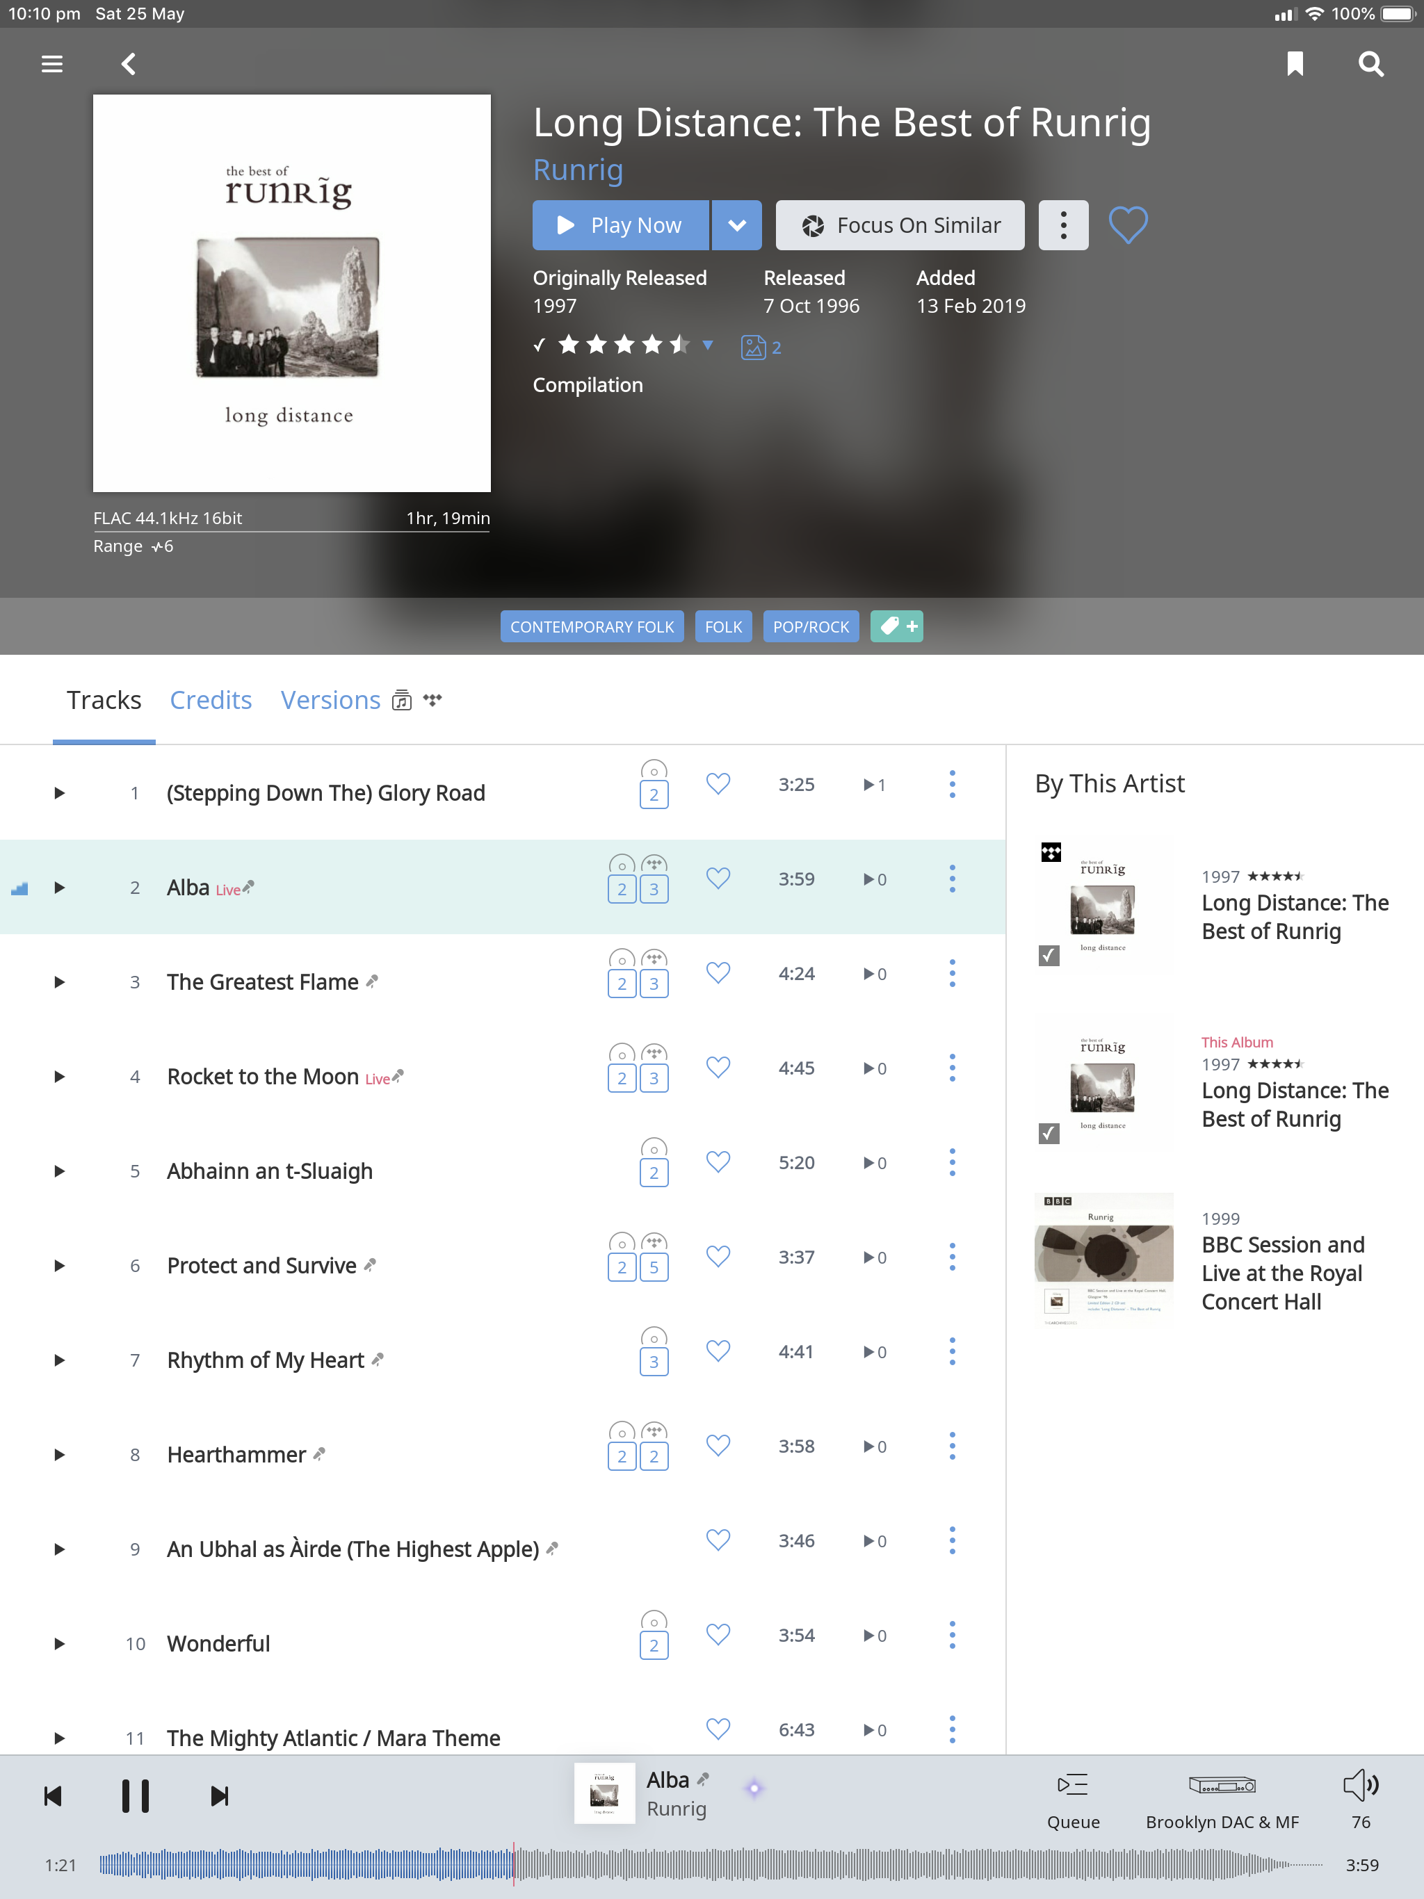Screen dimensions: 1424x1899
Task: Favorite Rhythm of My Heart
Action: pos(718,1351)
